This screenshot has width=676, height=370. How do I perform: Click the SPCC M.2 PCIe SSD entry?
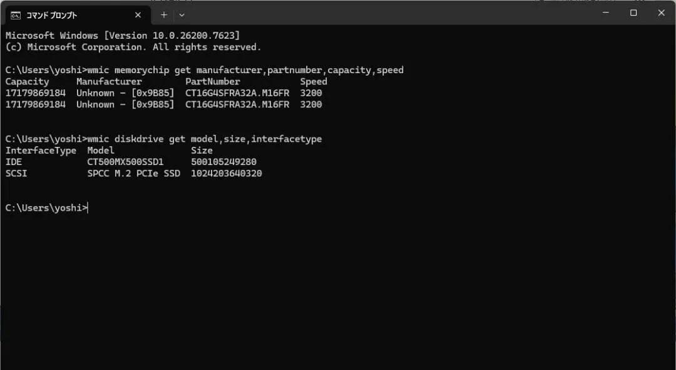133,174
